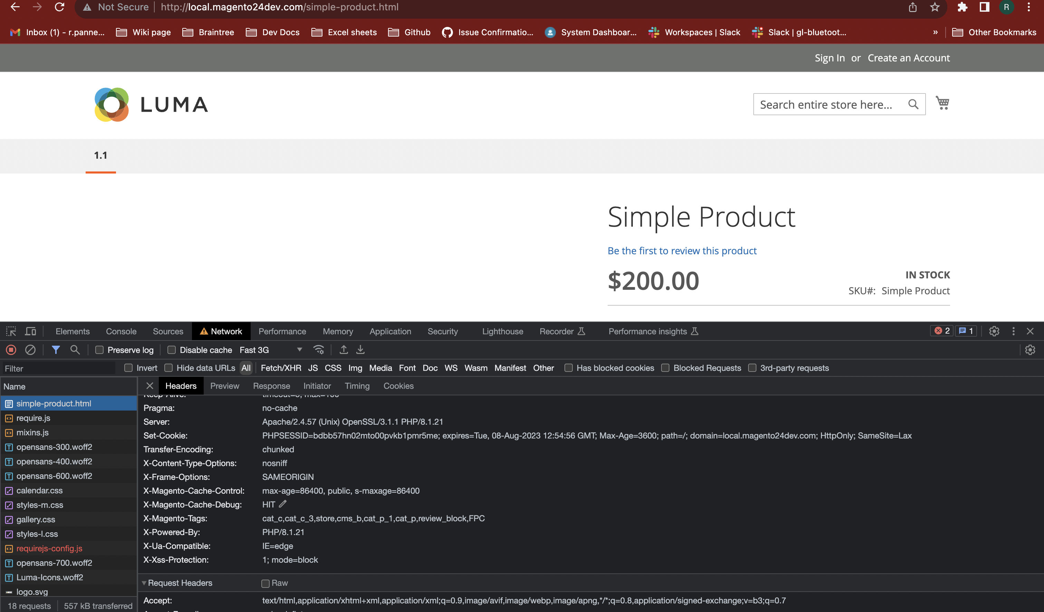Click Create an Account

click(x=909, y=58)
